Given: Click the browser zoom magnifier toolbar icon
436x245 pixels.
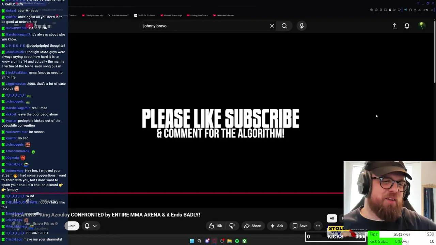Looking at the screenshot, I should (x=371, y=10).
